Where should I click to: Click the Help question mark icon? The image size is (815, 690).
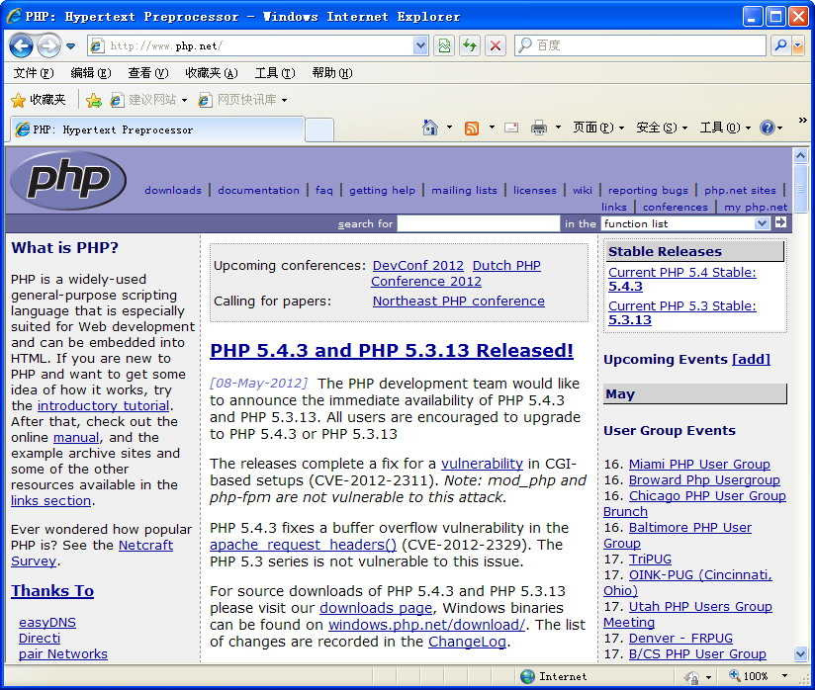[x=768, y=128]
